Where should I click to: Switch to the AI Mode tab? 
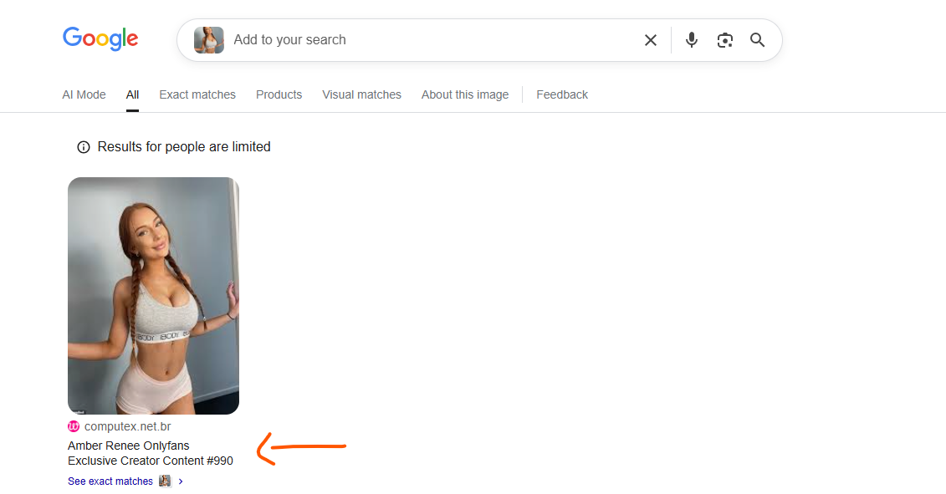[x=84, y=94]
